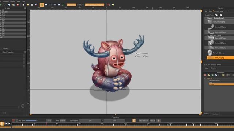Image resolution: width=234 pixels, height=131 pixels.
Task: Switch to the Files tab in Palette
Action: [207, 68]
